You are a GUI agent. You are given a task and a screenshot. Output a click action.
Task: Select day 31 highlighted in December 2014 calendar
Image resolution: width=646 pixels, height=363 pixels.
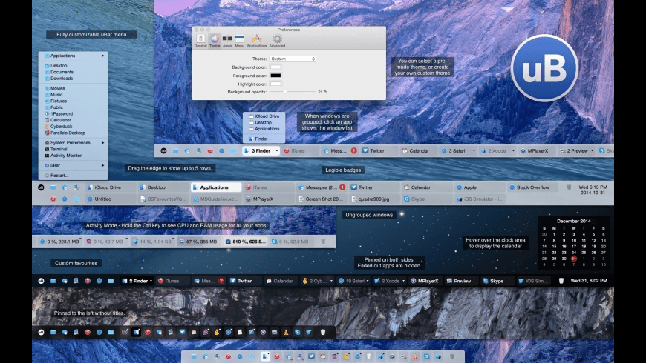[573, 259]
